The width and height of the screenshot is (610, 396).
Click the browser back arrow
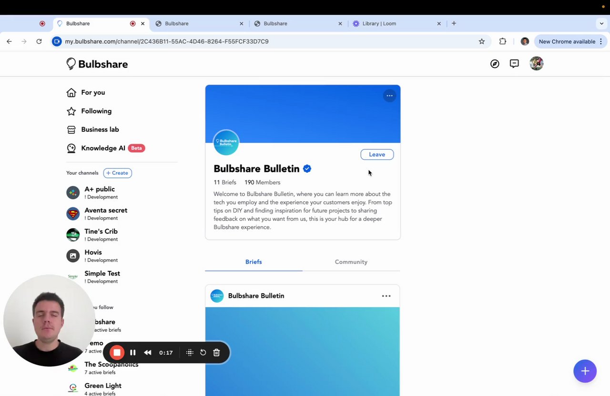coord(9,41)
